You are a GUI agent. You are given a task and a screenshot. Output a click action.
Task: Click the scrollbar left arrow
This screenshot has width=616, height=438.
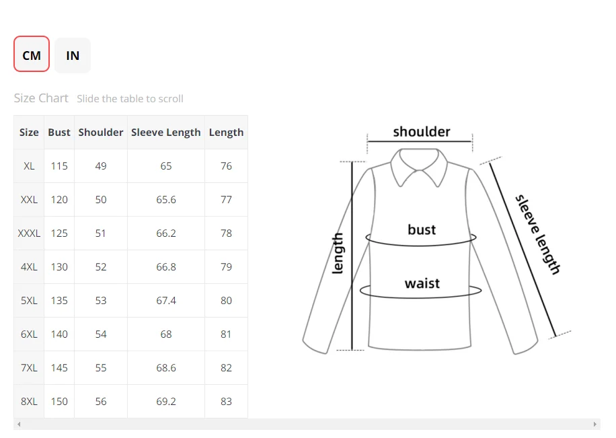(x=19, y=425)
